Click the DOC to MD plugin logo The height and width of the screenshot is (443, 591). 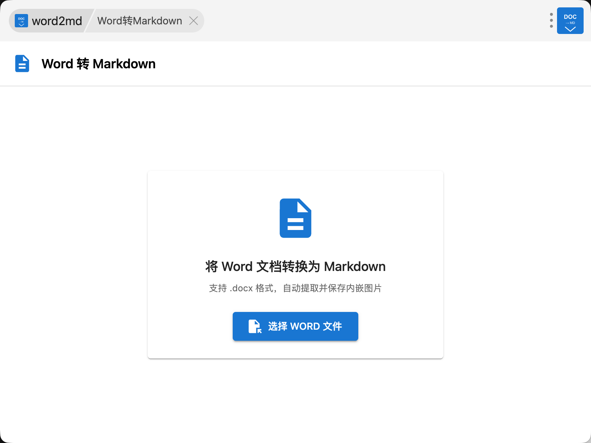(x=570, y=21)
